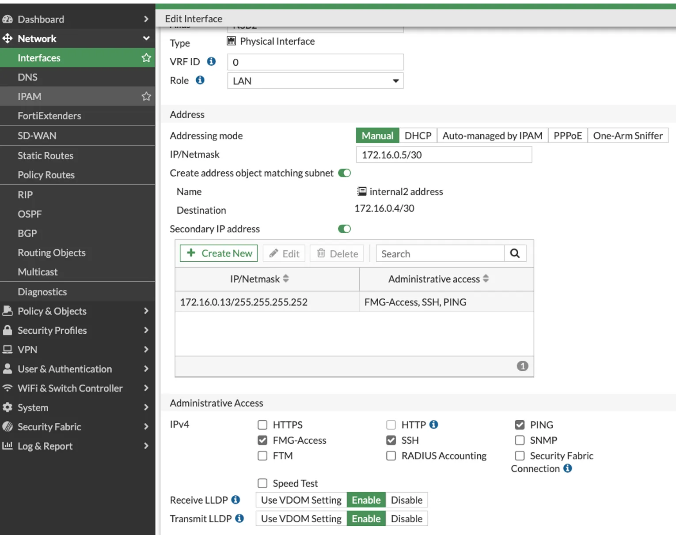Screen dimensions: 676x535
Task: Favorite the Interfaces page star
Action: [146, 57]
